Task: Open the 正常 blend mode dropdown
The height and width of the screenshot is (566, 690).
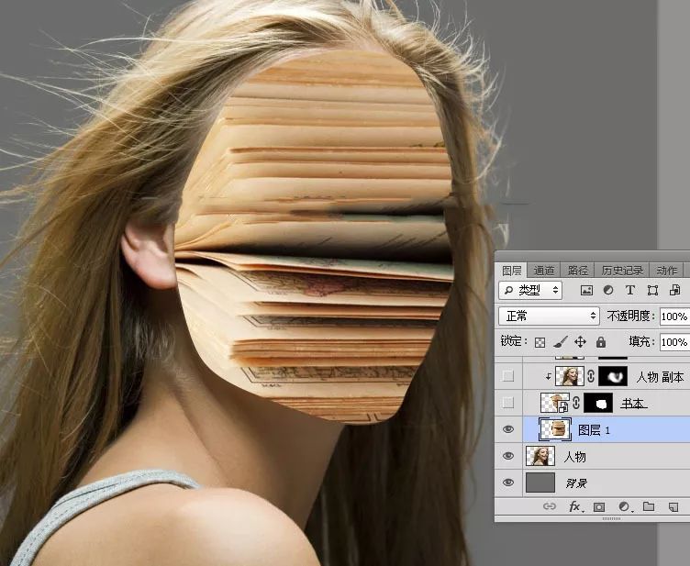Action: click(x=549, y=316)
